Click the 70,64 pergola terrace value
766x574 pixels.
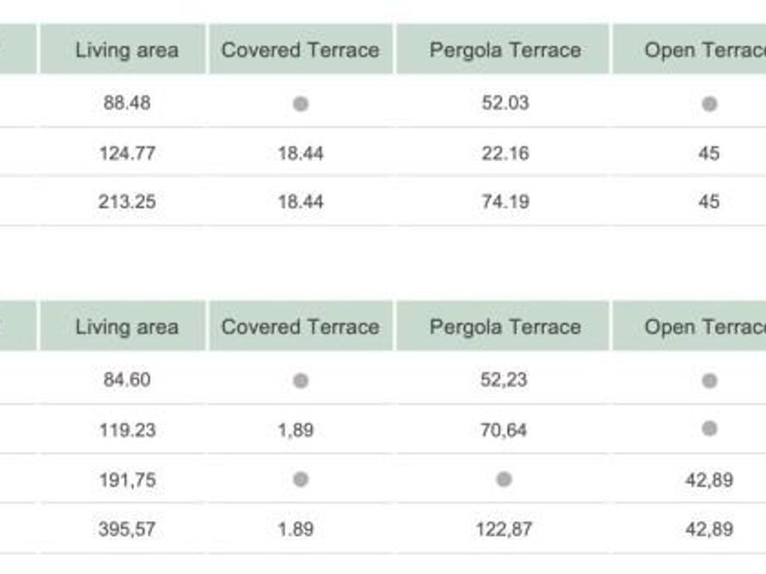pos(503,430)
